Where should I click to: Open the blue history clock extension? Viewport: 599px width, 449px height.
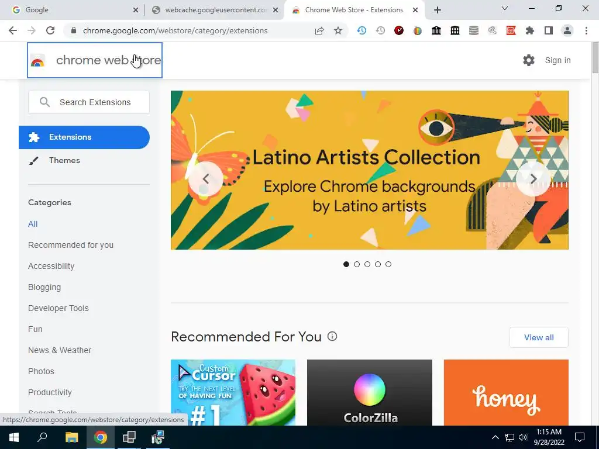(362, 30)
